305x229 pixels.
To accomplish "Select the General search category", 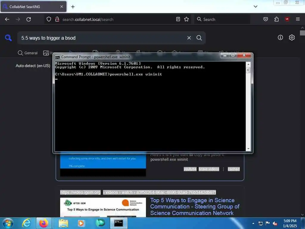I will click(x=28, y=53).
